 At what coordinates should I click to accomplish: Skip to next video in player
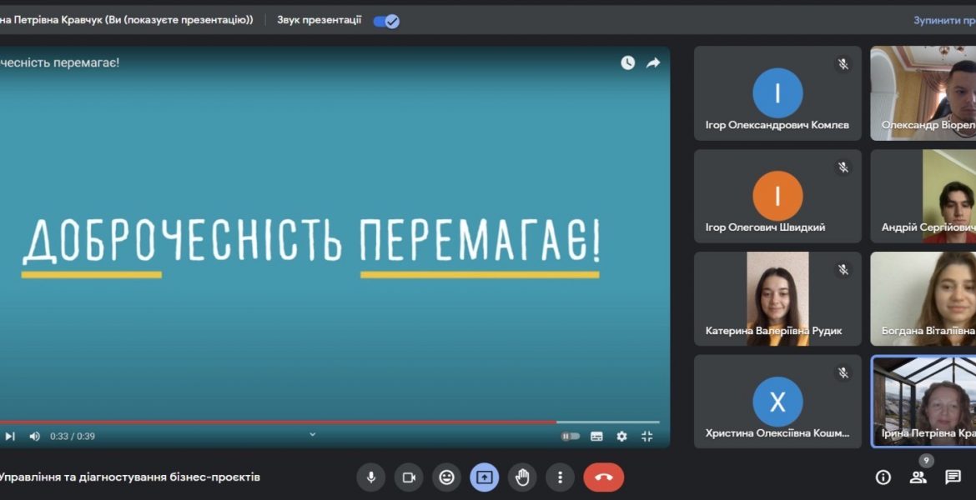[x=10, y=437]
